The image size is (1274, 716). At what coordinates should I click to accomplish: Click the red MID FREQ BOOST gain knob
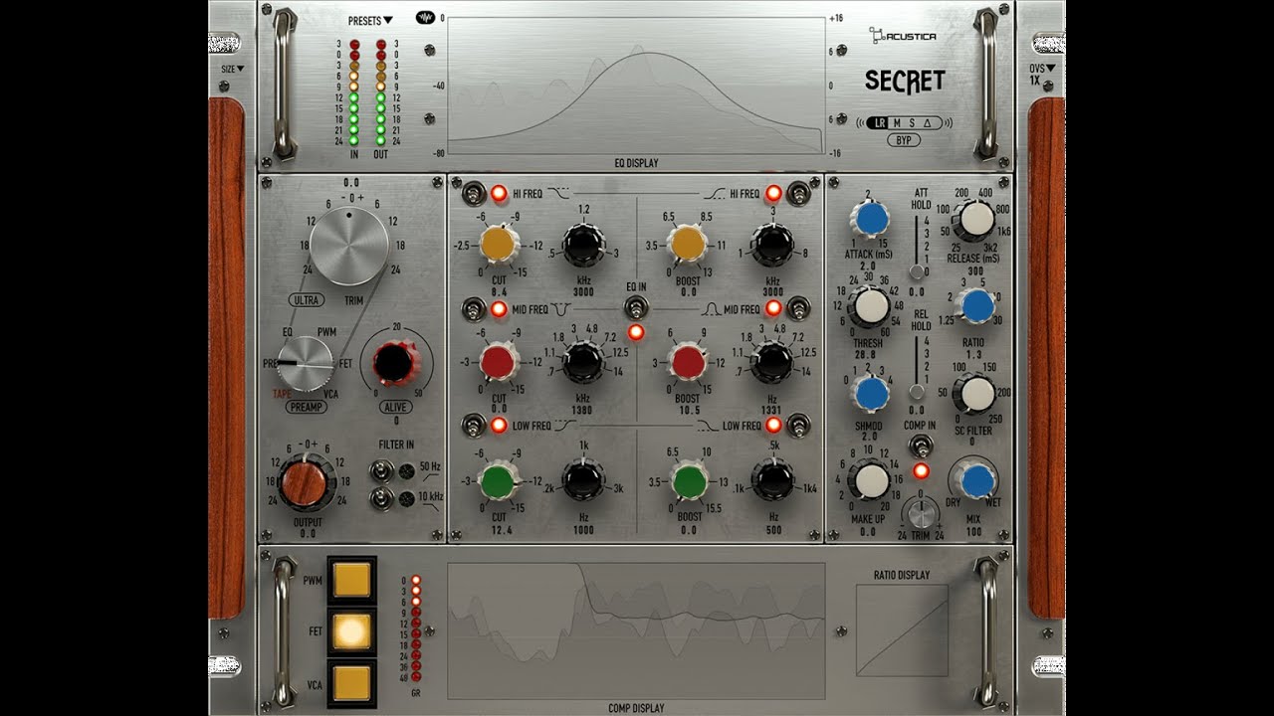[x=688, y=361]
